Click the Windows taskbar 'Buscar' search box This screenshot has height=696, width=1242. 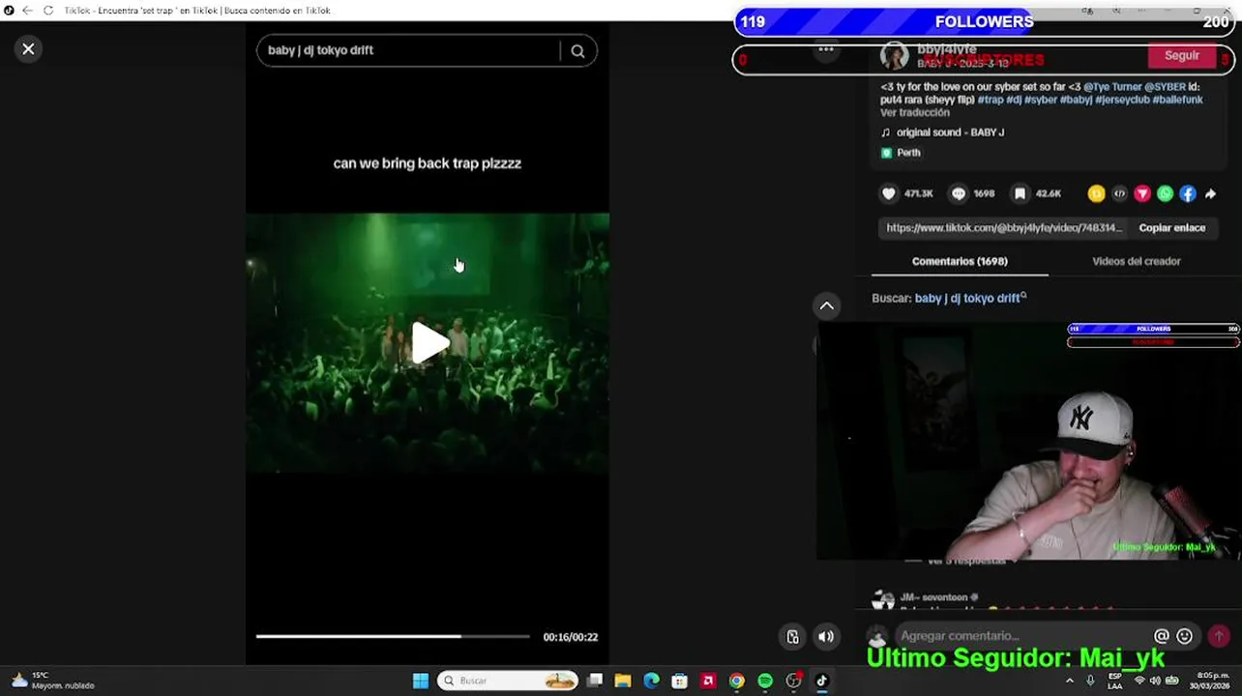pos(509,681)
